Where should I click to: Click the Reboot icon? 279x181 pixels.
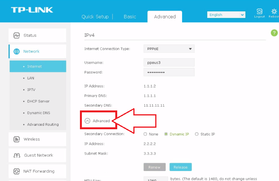(274, 12)
